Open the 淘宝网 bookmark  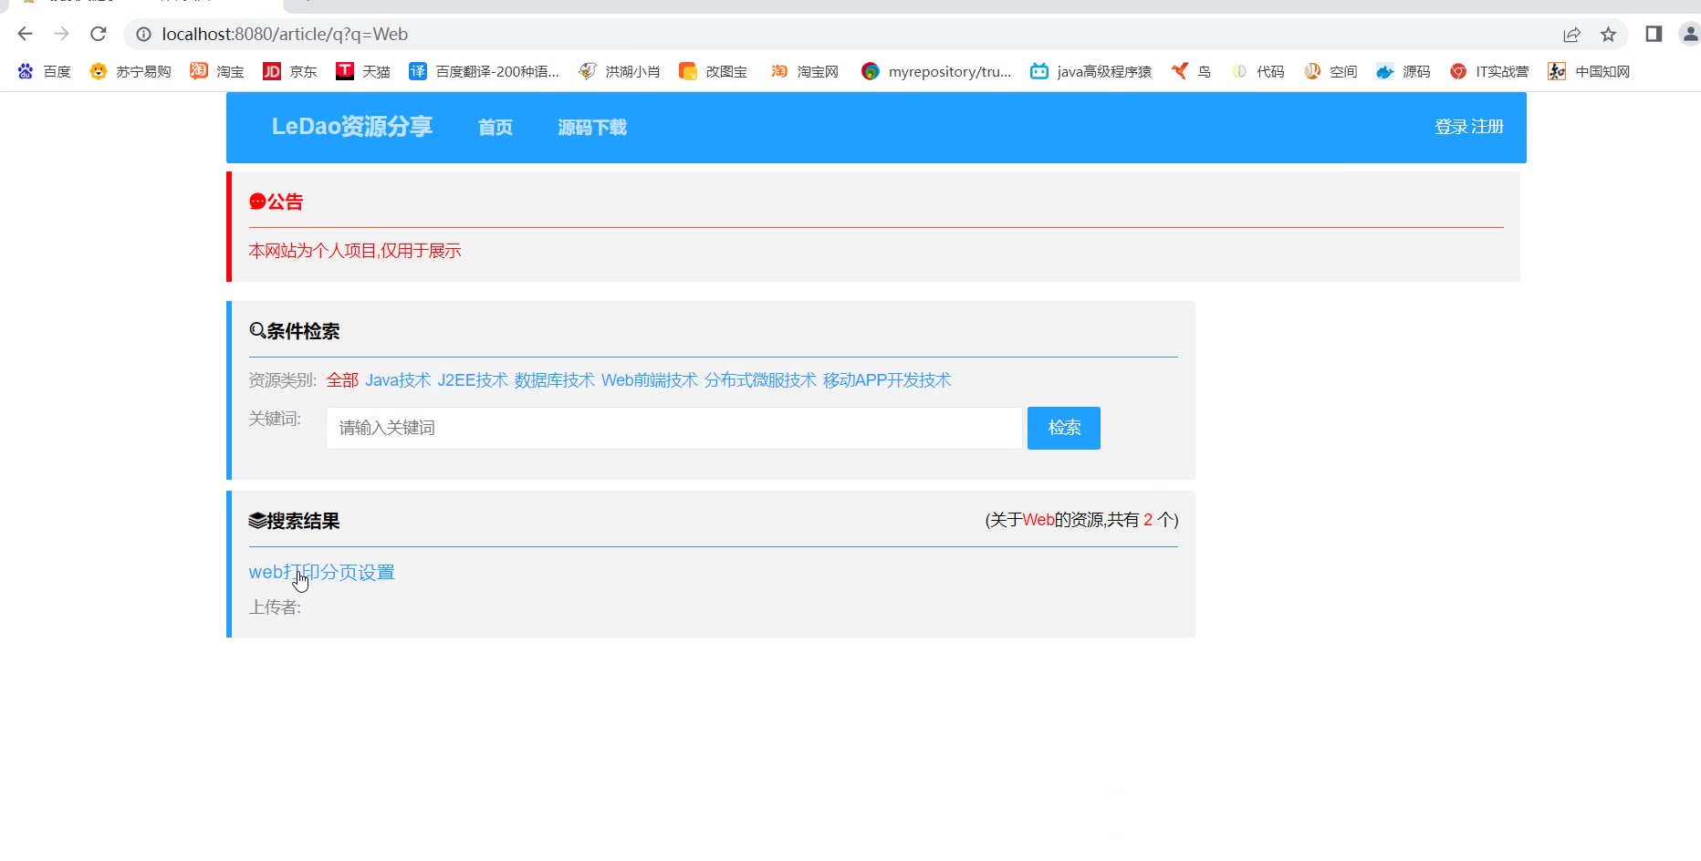click(805, 71)
